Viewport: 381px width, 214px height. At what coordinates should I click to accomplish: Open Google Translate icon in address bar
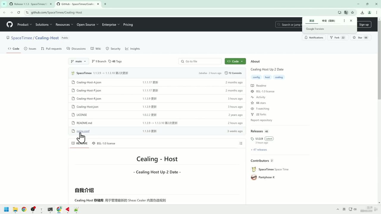pos(346,12)
